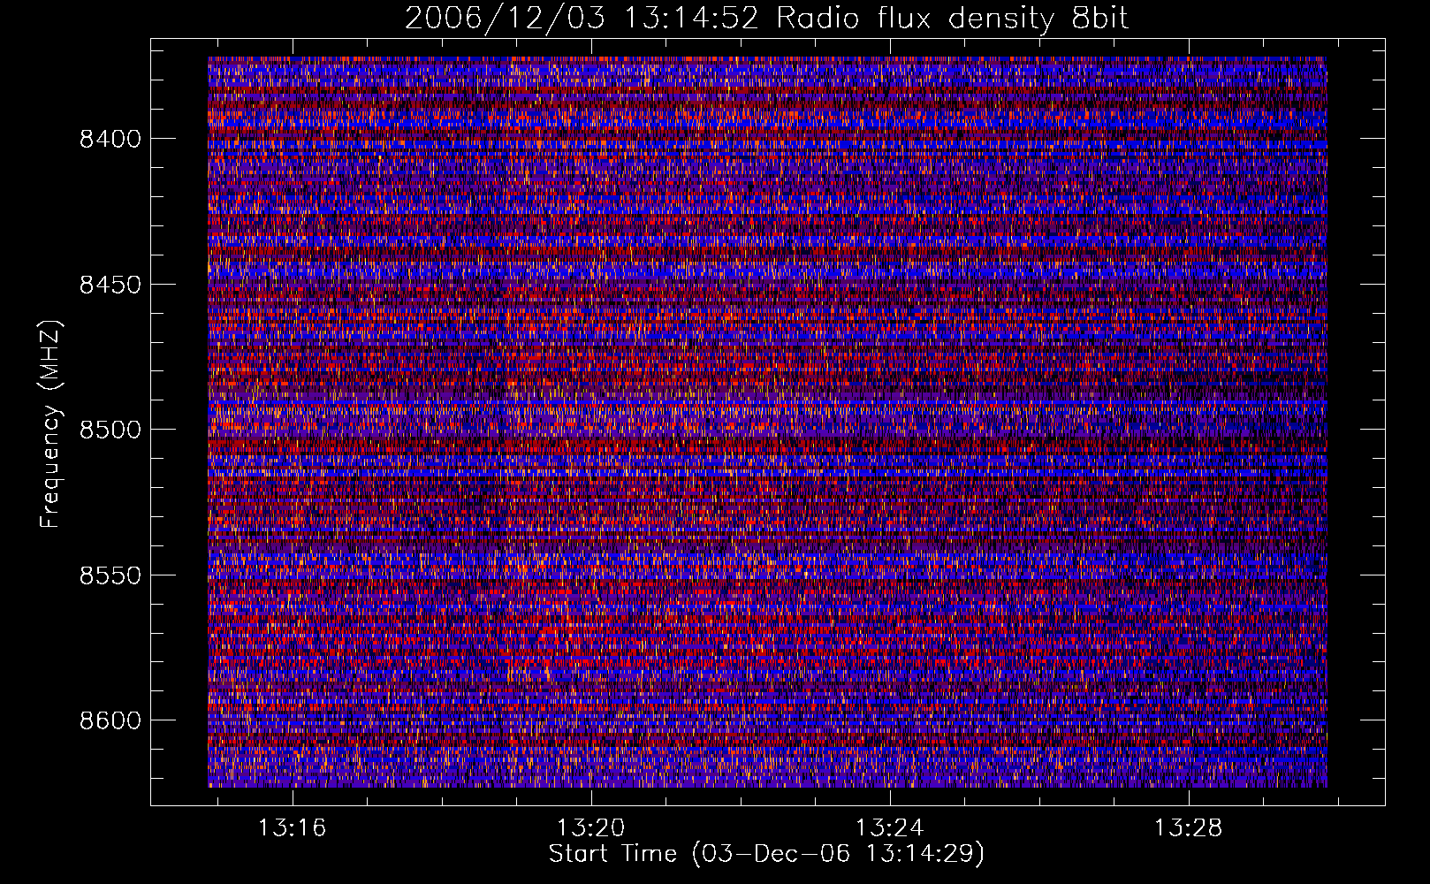1430x884 pixels.
Task: Select the 8450 frequency tick label
Action: 110,285
